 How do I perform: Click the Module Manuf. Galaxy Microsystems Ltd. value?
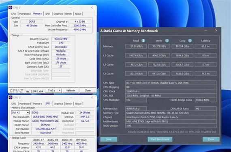[x=45, y=121]
